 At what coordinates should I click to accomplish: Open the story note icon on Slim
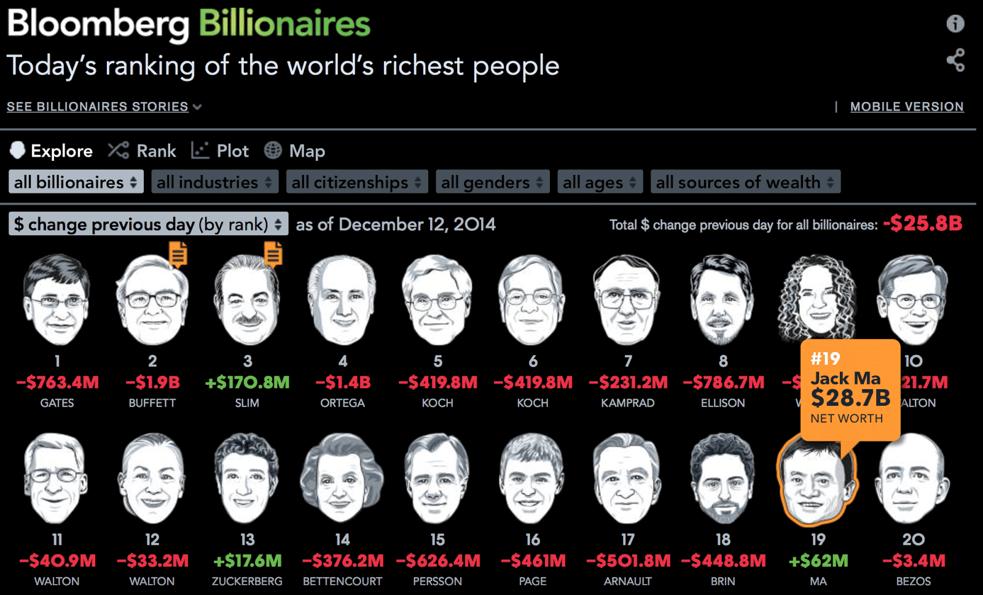pos(273,254)
